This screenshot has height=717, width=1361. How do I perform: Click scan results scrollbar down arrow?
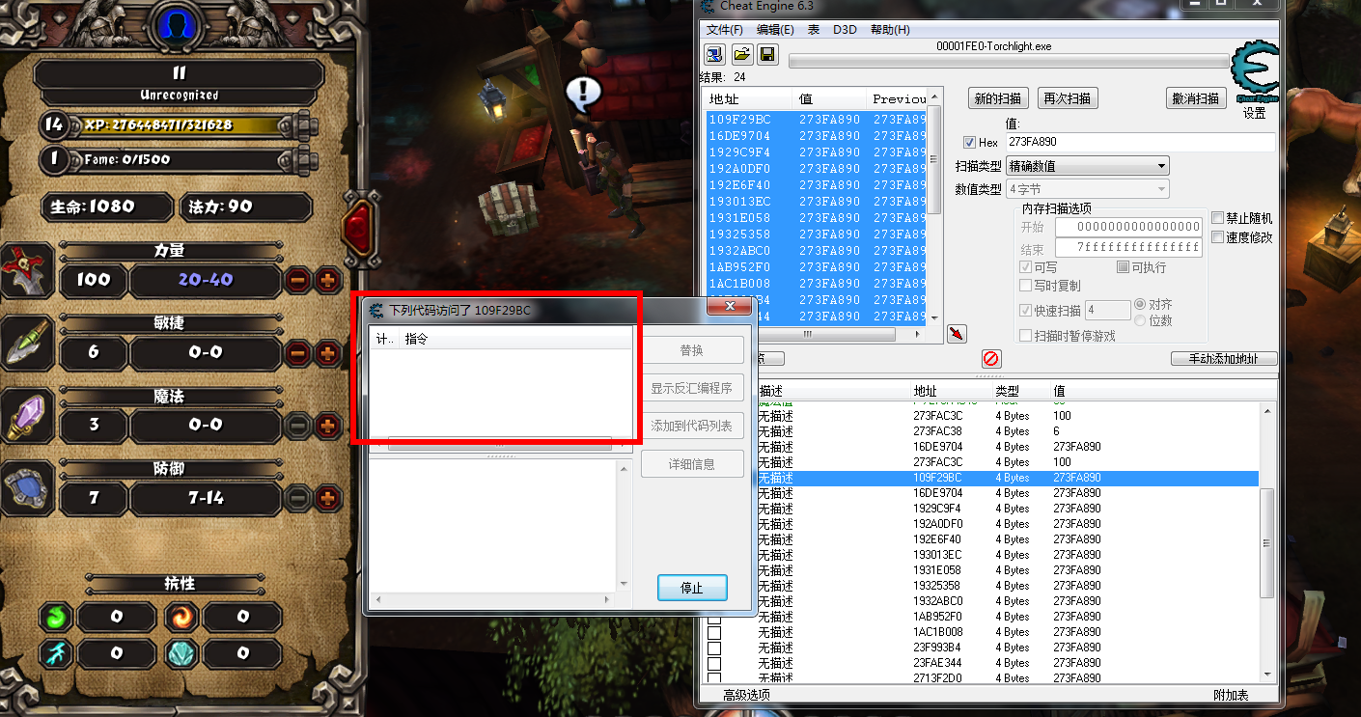[x=933, y=317]
